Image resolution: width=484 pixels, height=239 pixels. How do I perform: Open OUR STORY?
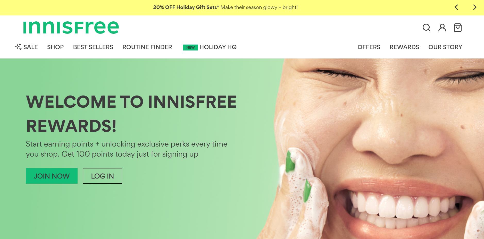point(445,47)
